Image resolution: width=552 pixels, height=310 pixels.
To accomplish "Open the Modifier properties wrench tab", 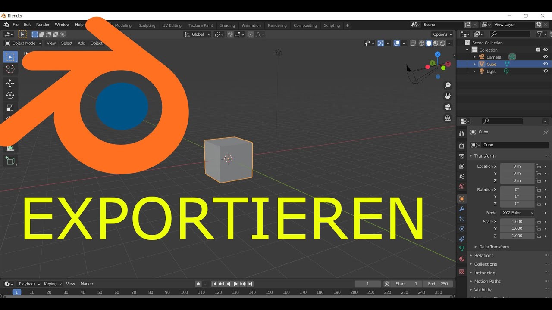I will pyautogui.click(x=462, y=209).
